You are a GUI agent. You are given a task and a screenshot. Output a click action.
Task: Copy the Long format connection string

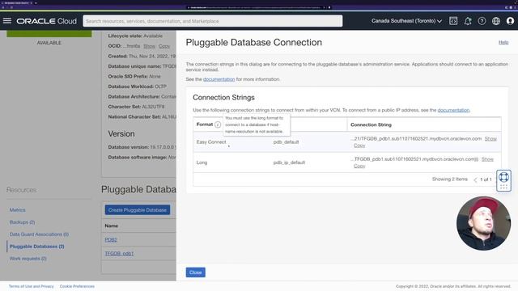(359, 166)
